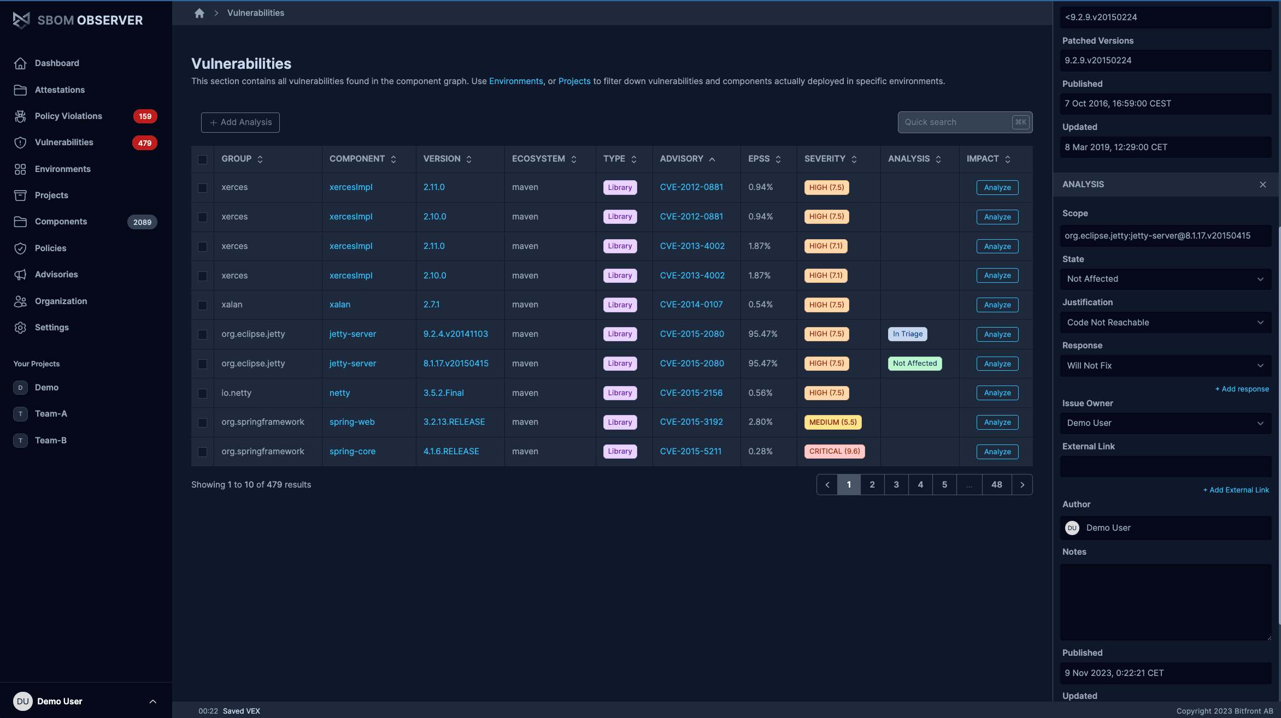Open the CVE-2015-5211 advisory link
The image size is (1281, 718).
pos(690,452)
